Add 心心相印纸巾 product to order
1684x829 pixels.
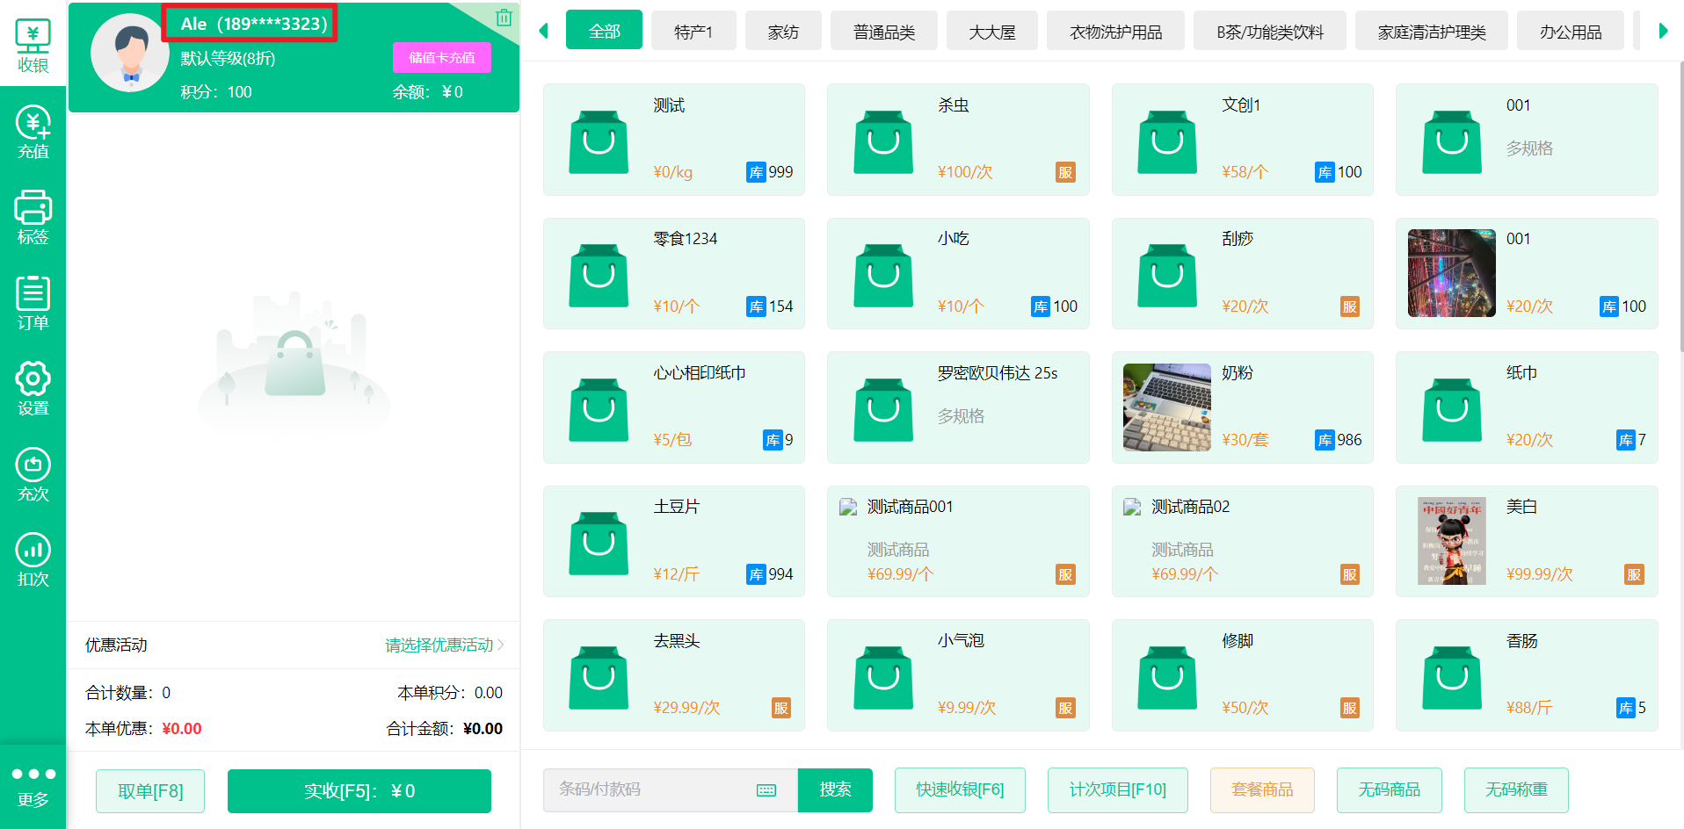click(674, 407)
